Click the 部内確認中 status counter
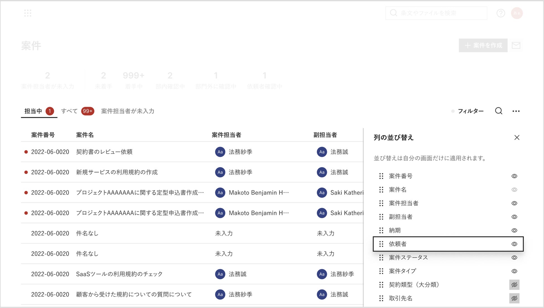 170,80
